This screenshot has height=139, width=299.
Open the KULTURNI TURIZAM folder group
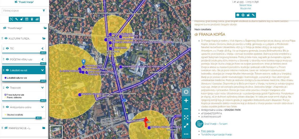[44, 38]
